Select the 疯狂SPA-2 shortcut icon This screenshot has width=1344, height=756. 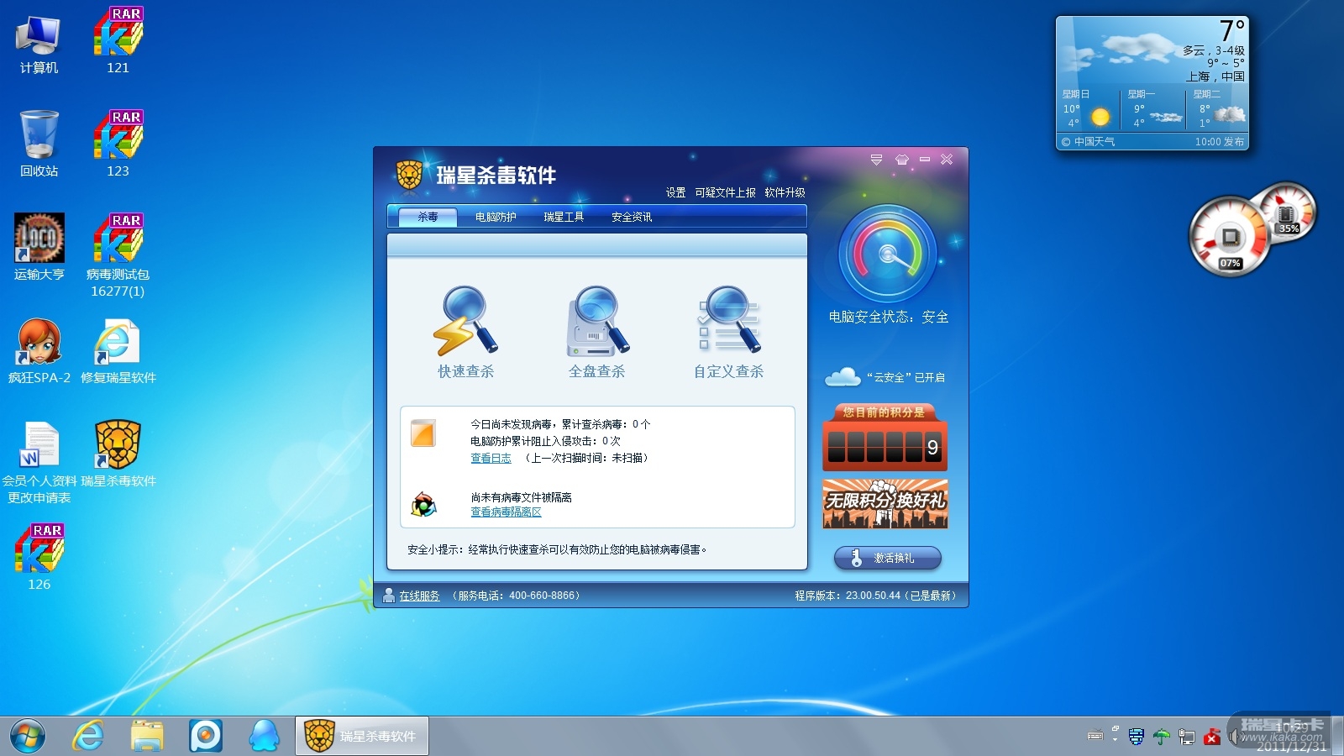(39, 350)
